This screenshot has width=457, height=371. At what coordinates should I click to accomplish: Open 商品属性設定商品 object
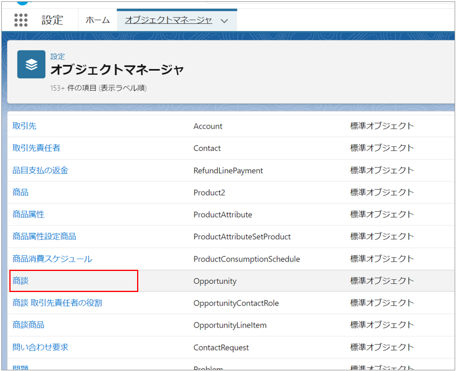(45, 236)
